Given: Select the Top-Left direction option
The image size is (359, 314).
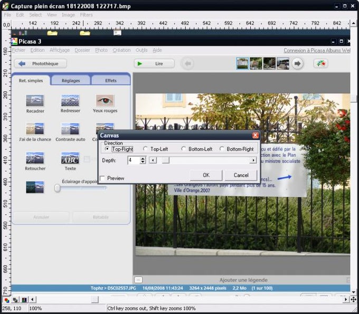Looking at the screenshot, I should [x=145, y=149].
